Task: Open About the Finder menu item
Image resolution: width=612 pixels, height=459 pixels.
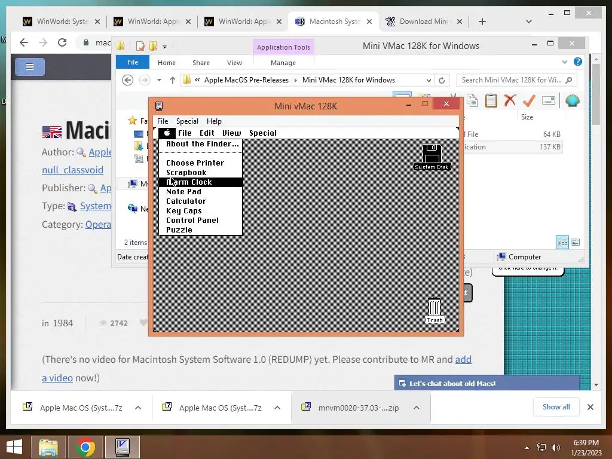Action: pos(201,144)
